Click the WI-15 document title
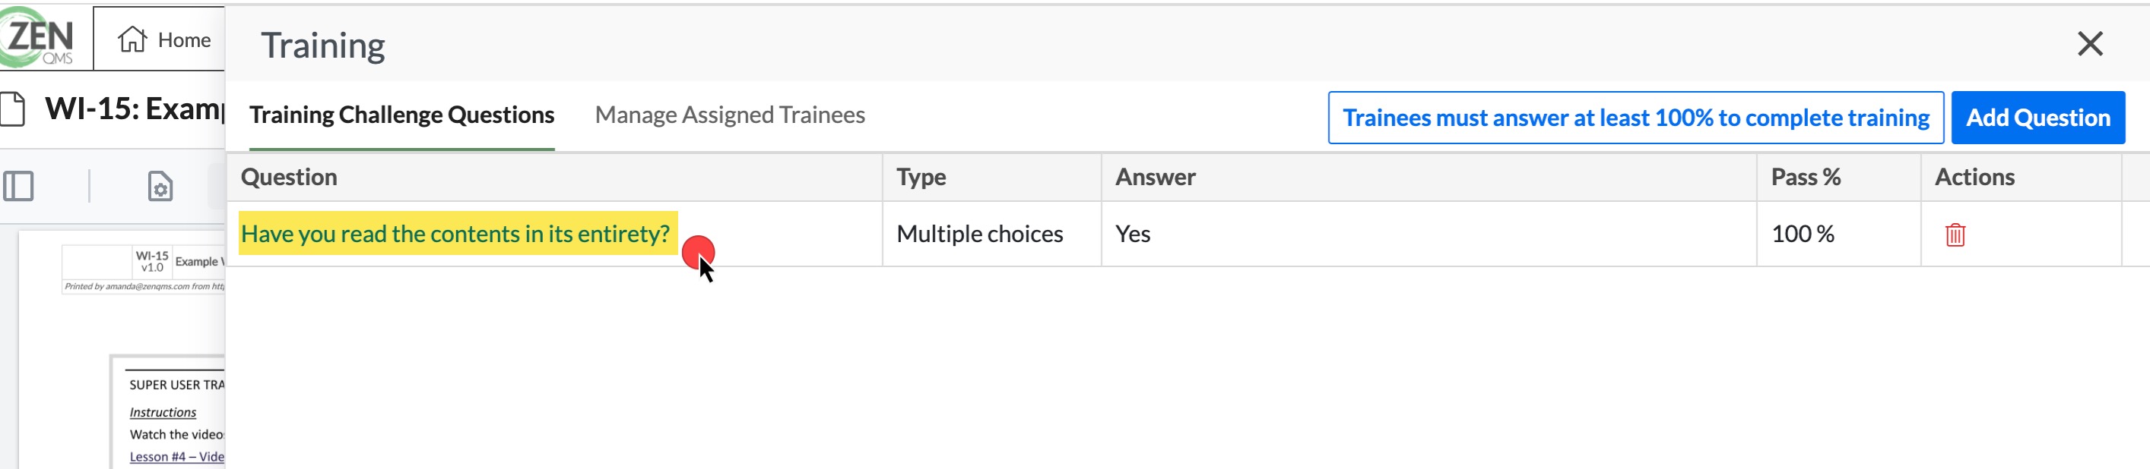This screenshot has height=469, width=2150. point(135,109)
